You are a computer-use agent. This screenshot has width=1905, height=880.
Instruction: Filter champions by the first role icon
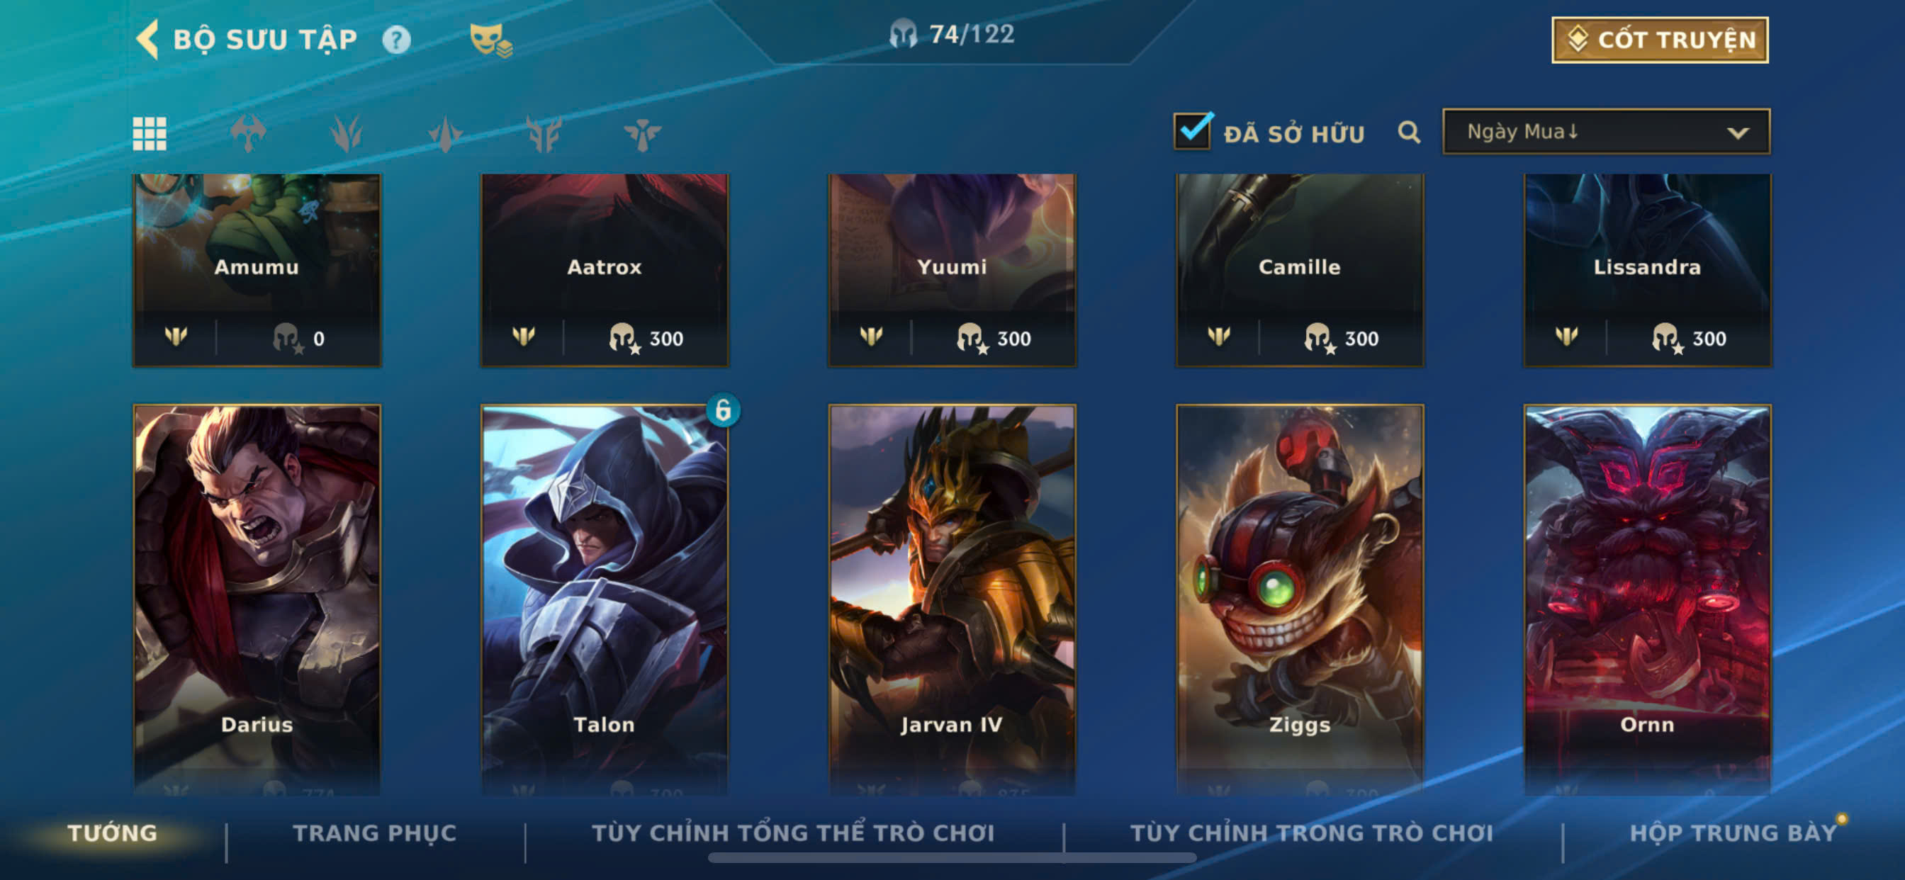[249, 134]
